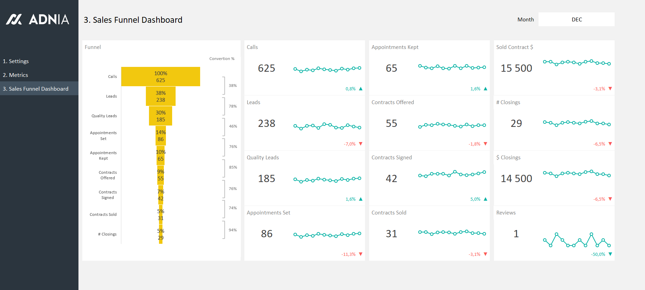The height and width of the screenshot is (290, 645).
Task: Click the red down arrow in Leads card
Action: point(361,144)
